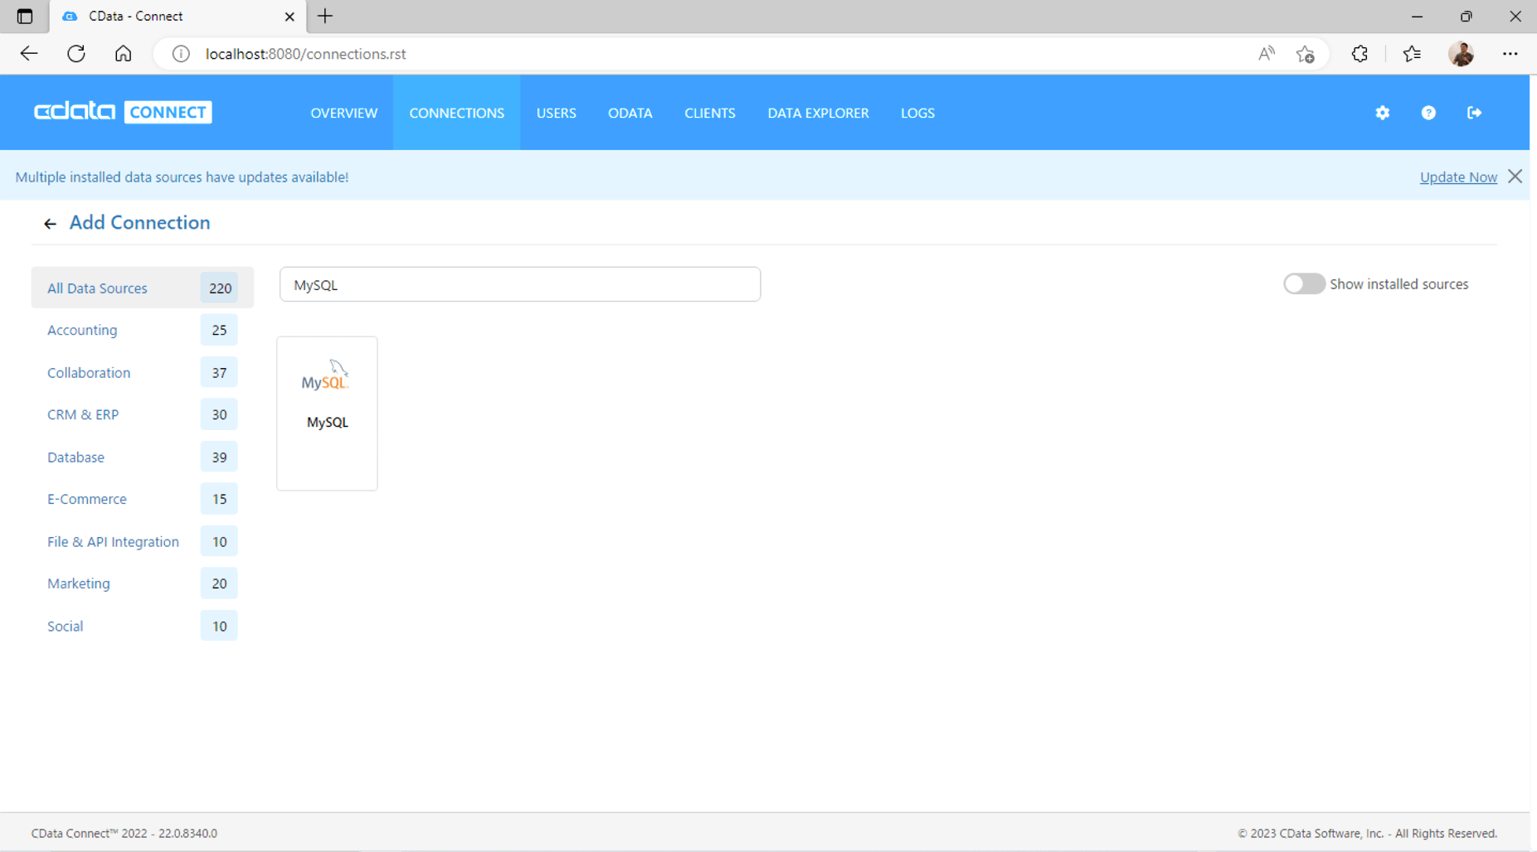Click the 39 count next to Database
The image size is (1537, 852).
click(x=219, y=457)
